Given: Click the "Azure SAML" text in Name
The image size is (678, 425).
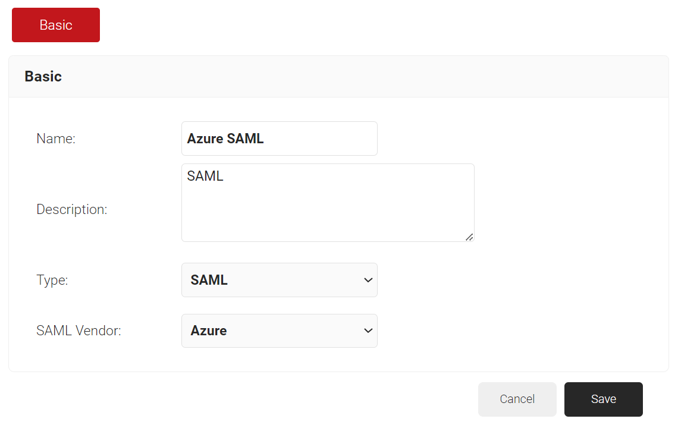Looking at the screenshot, I should pos(225,138).
